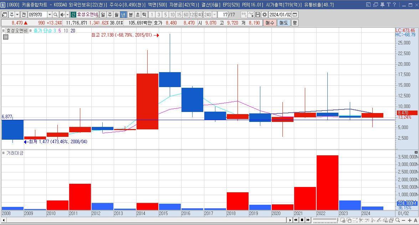419x225 pixels.
Task: Click the chart line edit tool icon
Action: [x=251, y=15]
